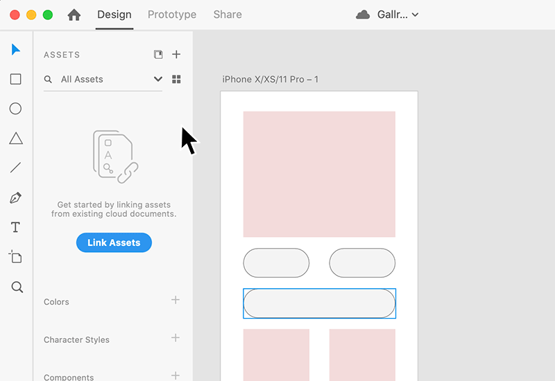Select the Zoom magnifier tool

[17, 287]
